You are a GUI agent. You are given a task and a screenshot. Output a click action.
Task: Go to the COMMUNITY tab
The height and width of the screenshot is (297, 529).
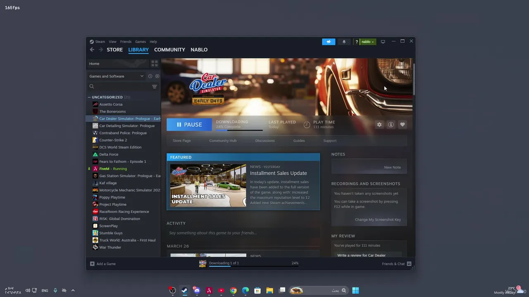(x=169, y=49)
